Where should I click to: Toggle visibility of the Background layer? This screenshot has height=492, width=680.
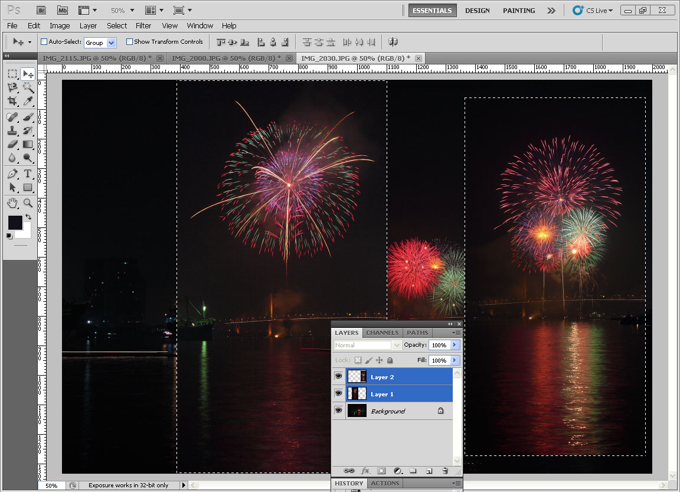[x=339, y=410]
